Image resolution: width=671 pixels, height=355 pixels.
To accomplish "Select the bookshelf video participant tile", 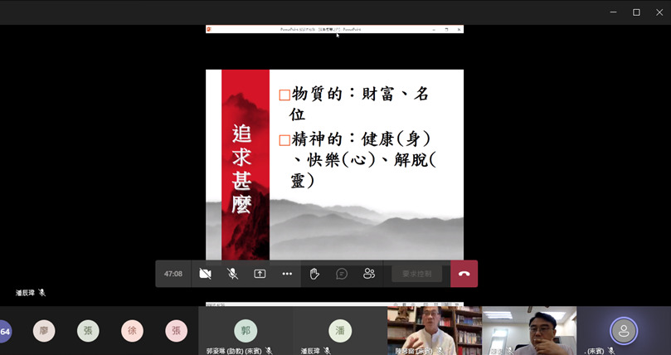I will point(435,331).
